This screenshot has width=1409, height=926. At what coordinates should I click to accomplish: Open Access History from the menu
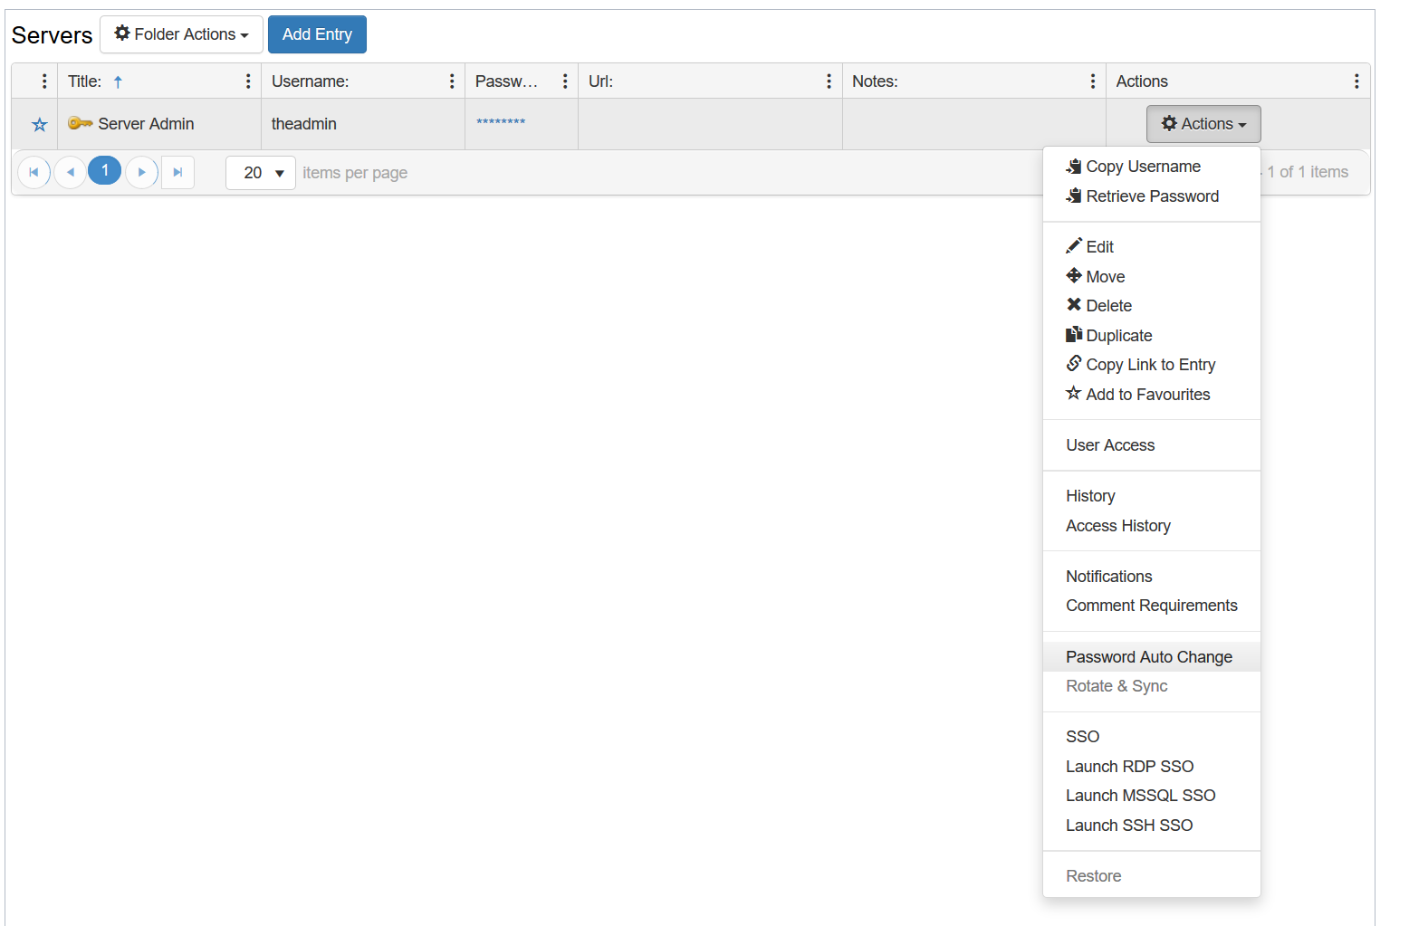1152,526
